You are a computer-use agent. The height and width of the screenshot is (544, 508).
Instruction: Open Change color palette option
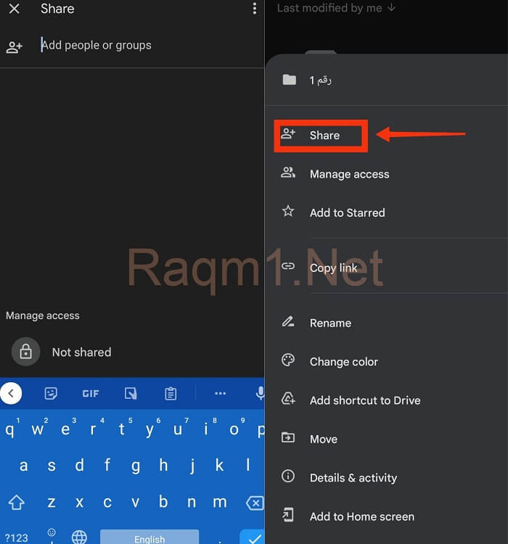[x=343, y=361]
